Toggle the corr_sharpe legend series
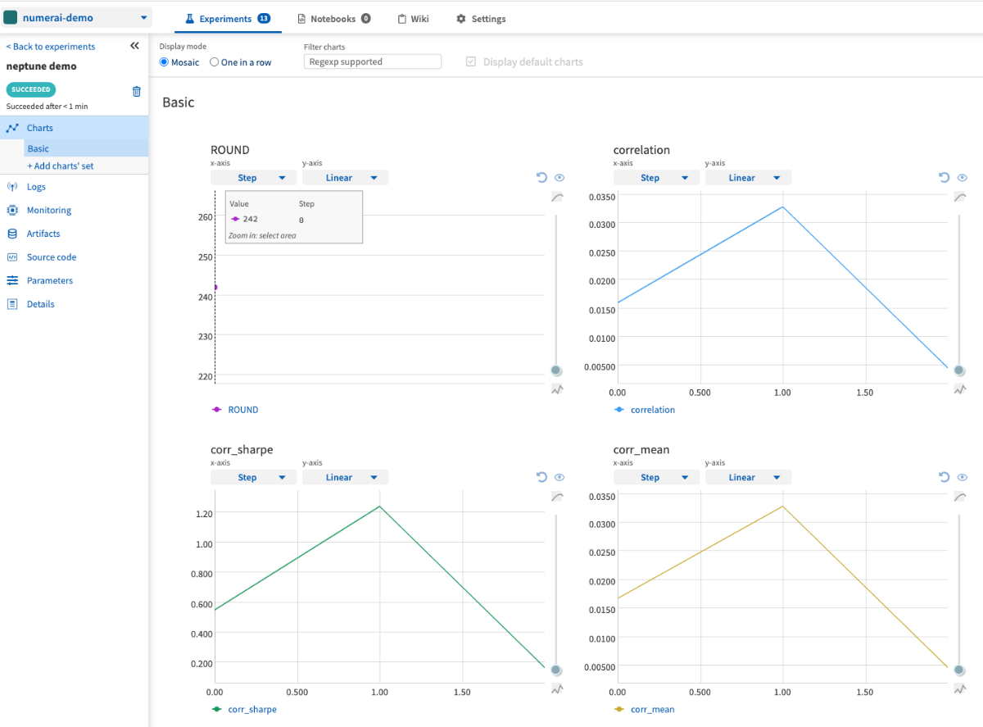This screenshot has height=727, width=983. 244,710
